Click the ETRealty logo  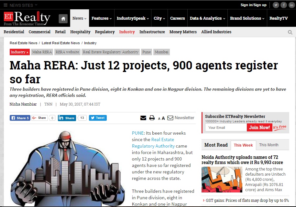click(27, 18)
